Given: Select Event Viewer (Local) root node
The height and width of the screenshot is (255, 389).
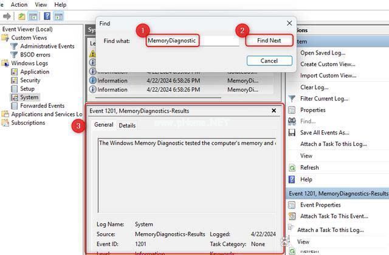Looking at the screenshot, I should [x=27, y=29].
